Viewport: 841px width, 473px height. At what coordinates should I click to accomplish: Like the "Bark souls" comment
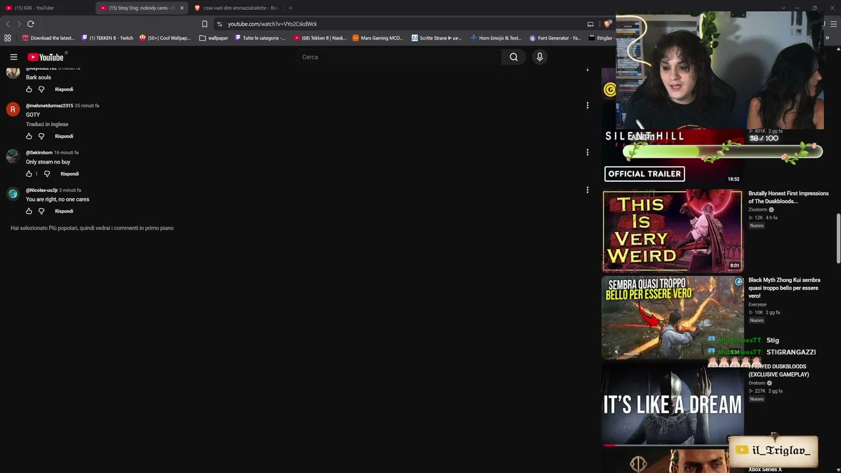29,89
